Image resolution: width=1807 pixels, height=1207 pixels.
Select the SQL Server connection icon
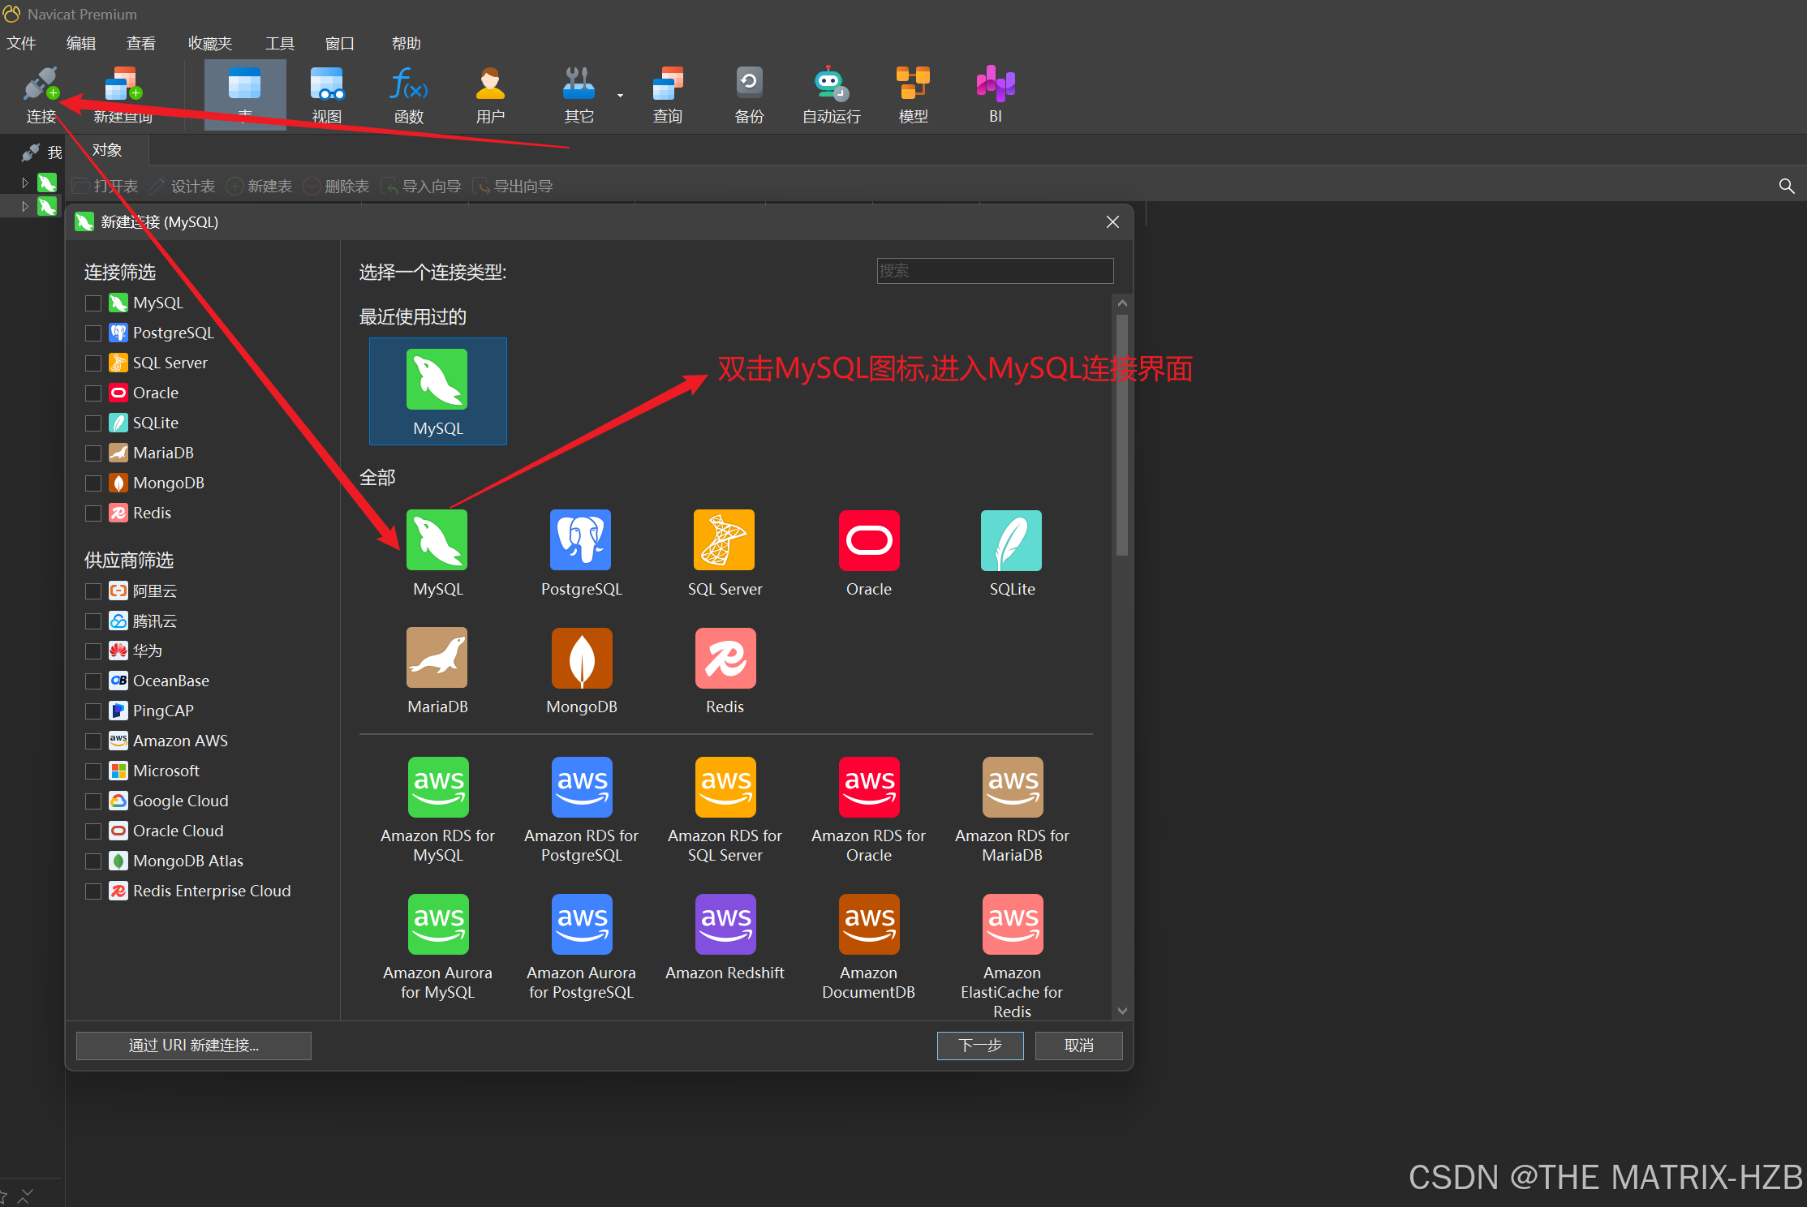(x=724, y=540)
